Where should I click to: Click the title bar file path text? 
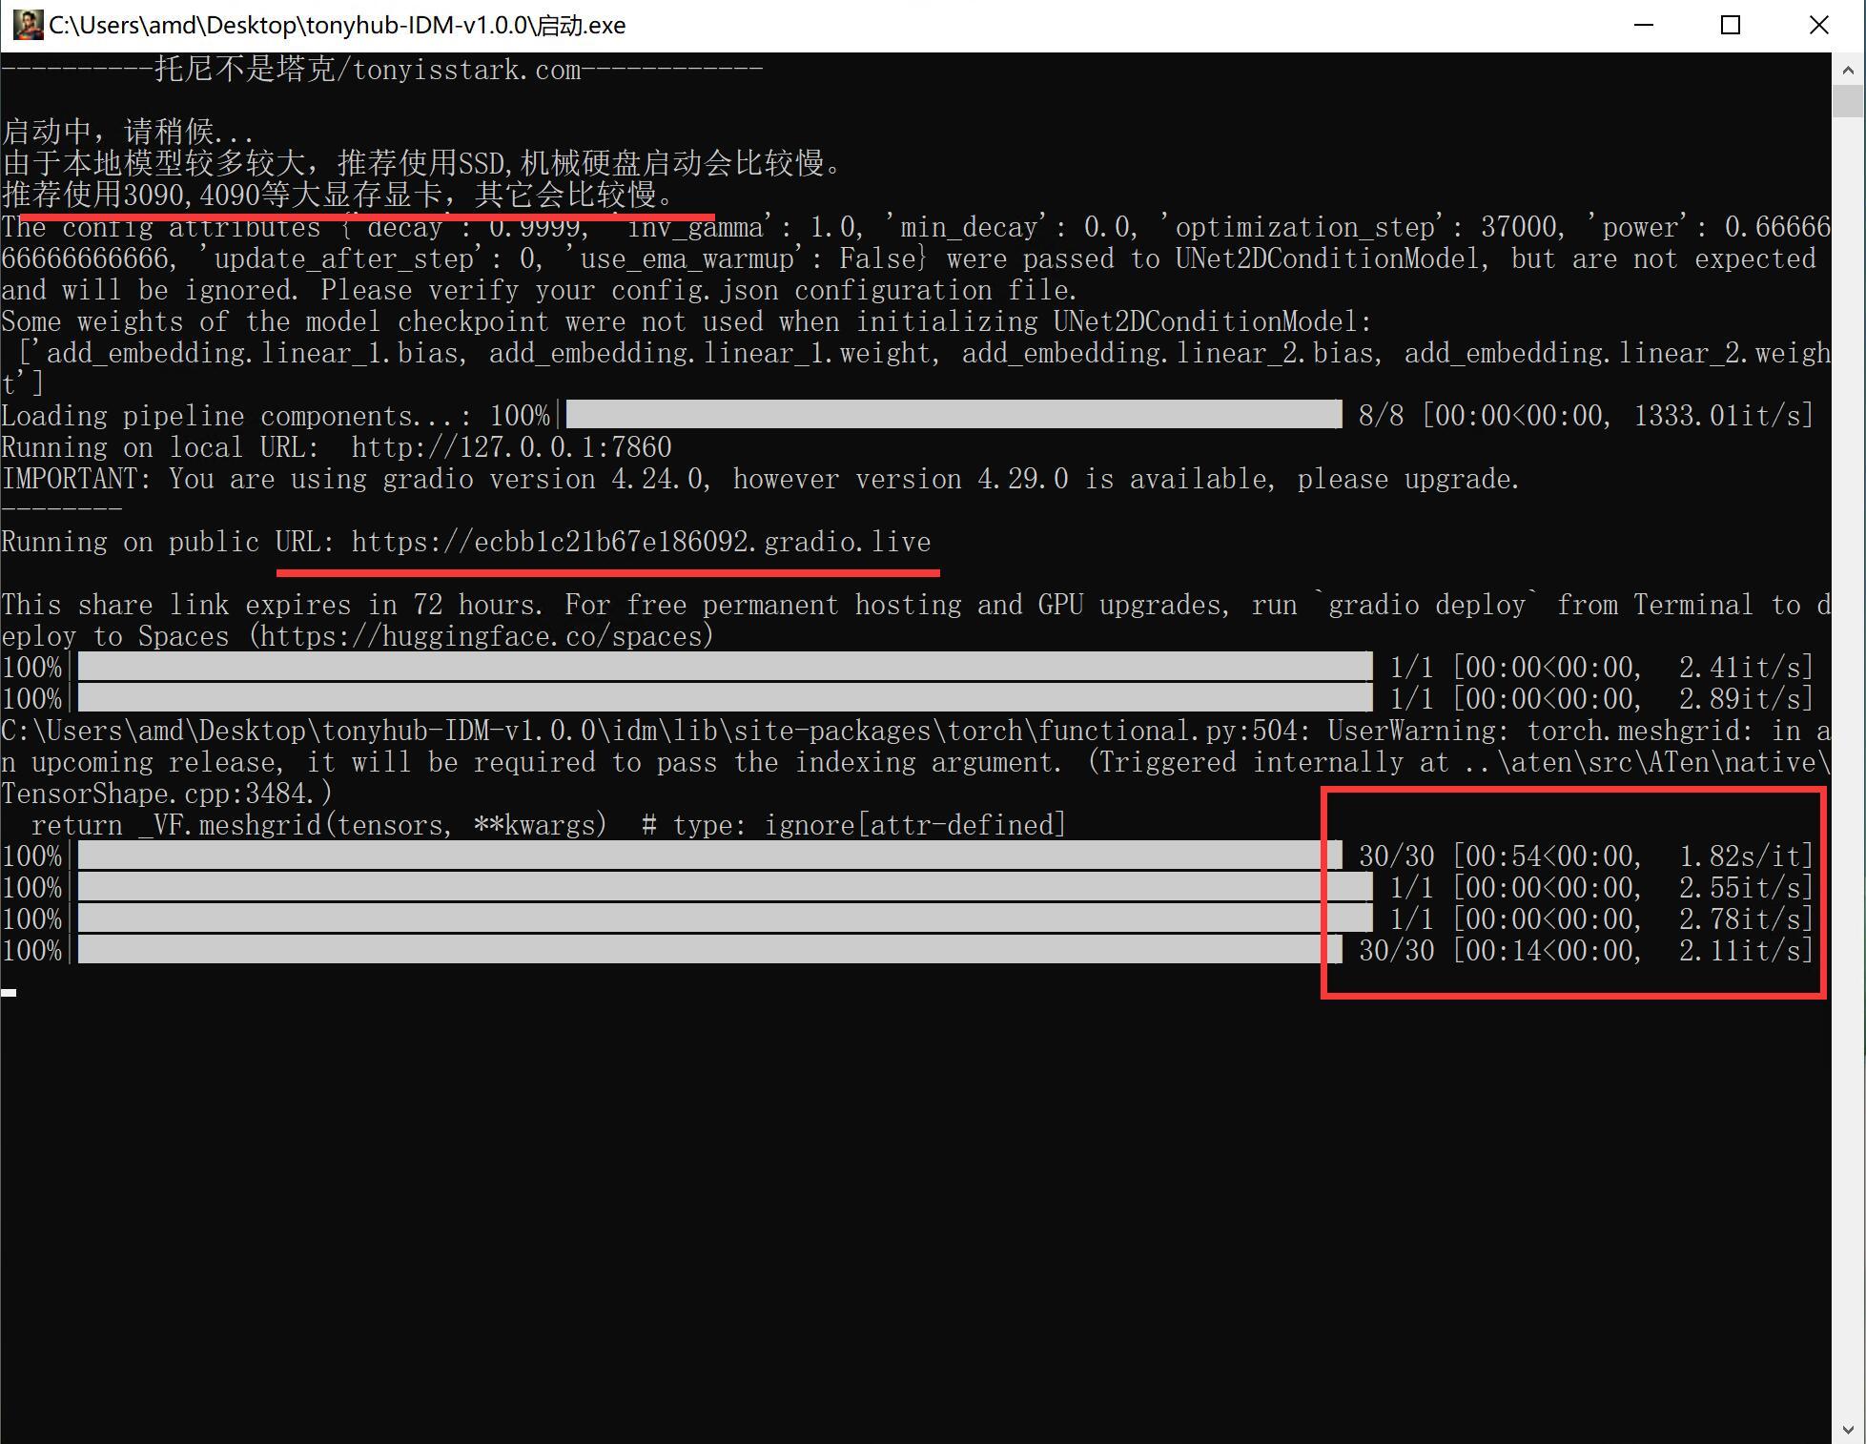pyautogui.click(x=338, y=26)
